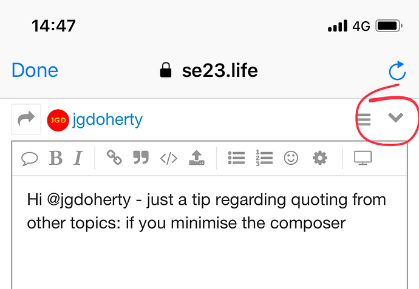419x289 pixels.
Task: Toggle the preview pane monitor icon
Action: click(x=363, y=159)
